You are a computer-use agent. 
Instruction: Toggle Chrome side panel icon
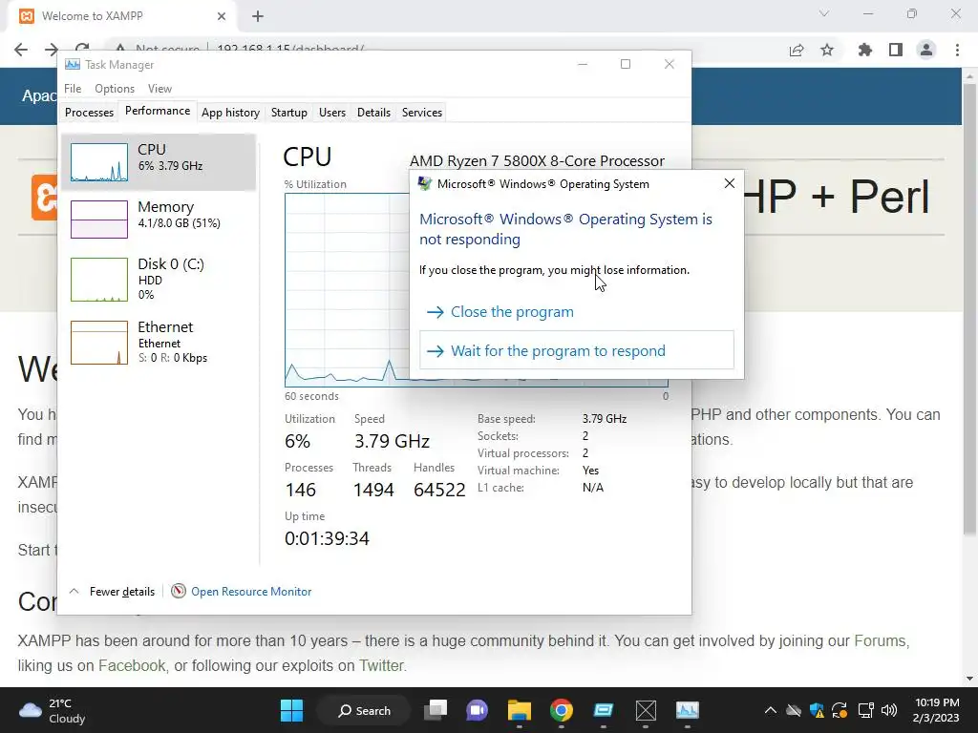pos(896,50)
